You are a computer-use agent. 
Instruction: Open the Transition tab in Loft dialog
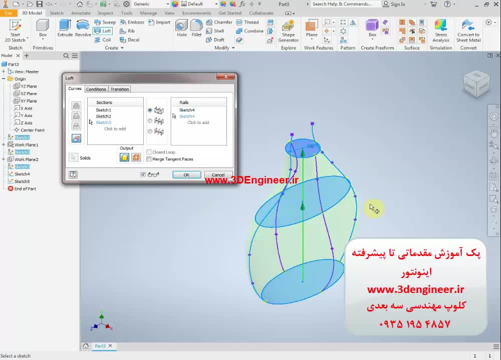click(x=120, y=89)
